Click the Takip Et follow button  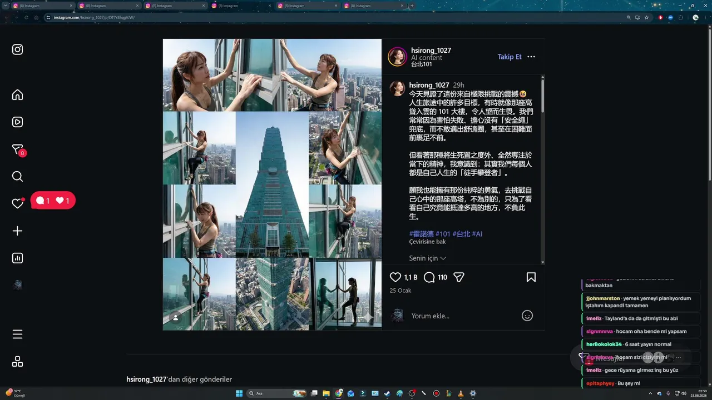[x=510, y=57]
